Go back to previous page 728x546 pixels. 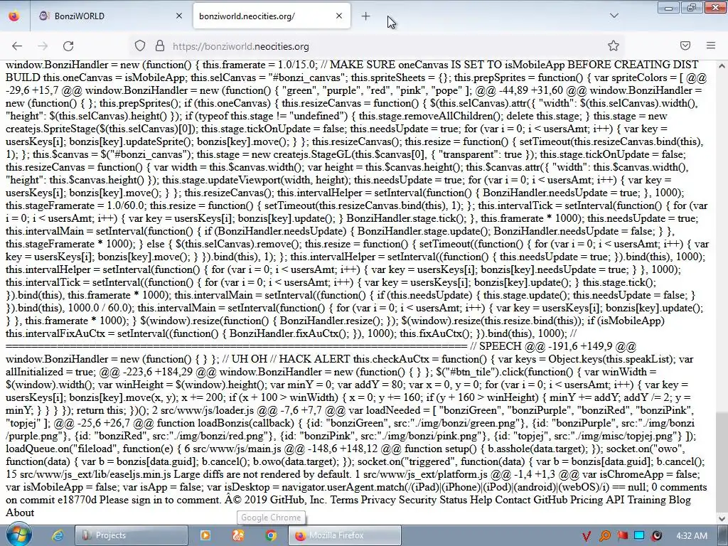click(x=17, y=46)
